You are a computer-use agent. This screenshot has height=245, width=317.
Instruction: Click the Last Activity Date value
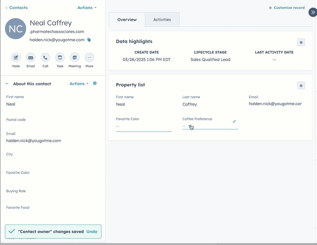pyautogui.click(x=274, y=60)
